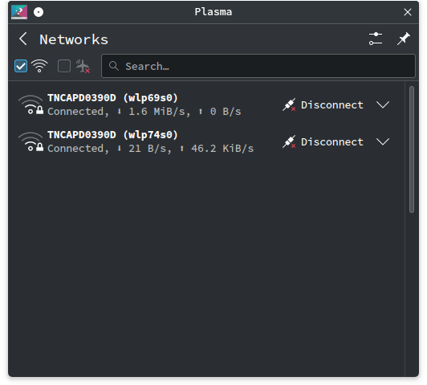The width and height of the screenshot is (427, 385).
Task: Expand details for wlp69s0 connection
Action: coord(383,104)
